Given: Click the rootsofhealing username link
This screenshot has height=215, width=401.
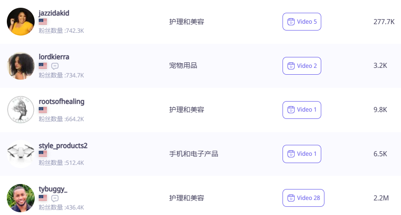Looking at the screenshot, I should (62, 101).
